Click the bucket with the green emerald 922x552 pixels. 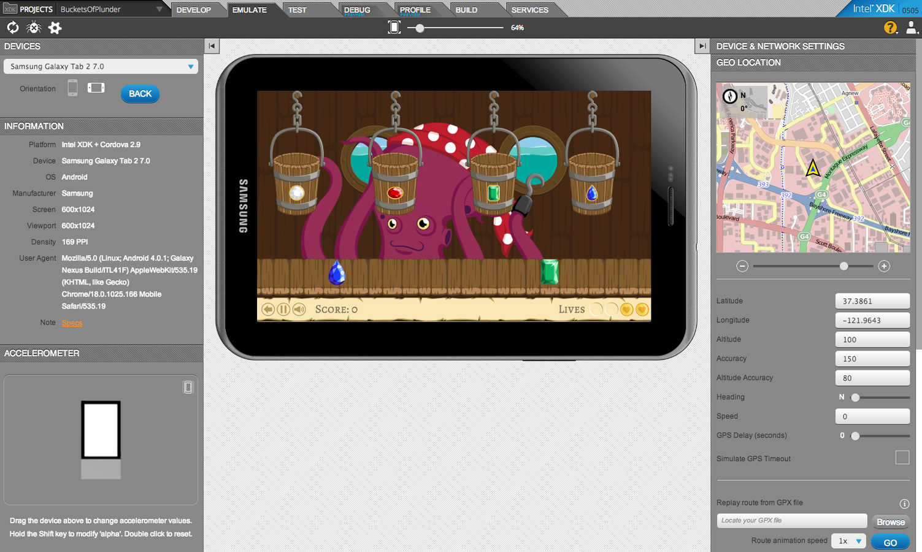tap(494, 183)
